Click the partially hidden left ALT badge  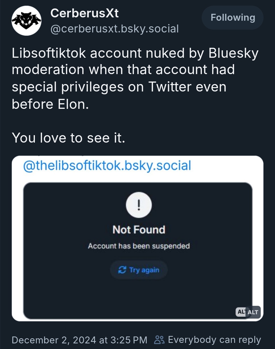[x=241, y=312]
